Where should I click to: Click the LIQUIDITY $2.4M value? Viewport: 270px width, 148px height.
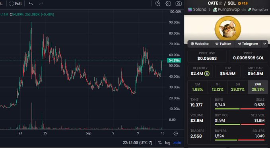click(x=197, y=74)
